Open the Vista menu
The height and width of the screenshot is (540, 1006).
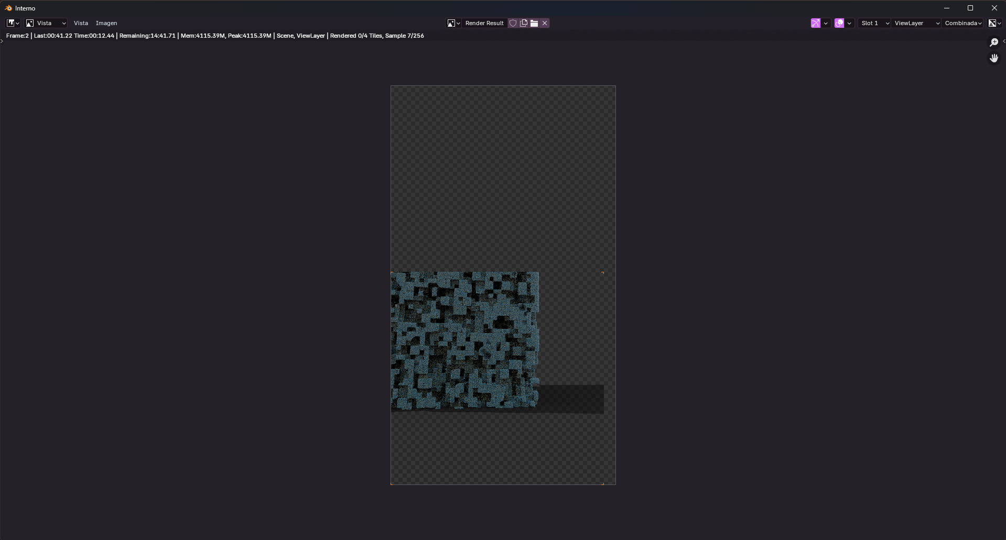click(81, 23)
